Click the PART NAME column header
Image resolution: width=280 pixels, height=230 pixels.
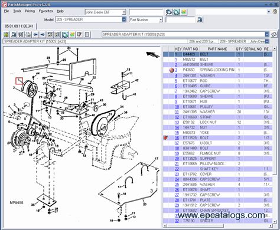tap(217, 49)
